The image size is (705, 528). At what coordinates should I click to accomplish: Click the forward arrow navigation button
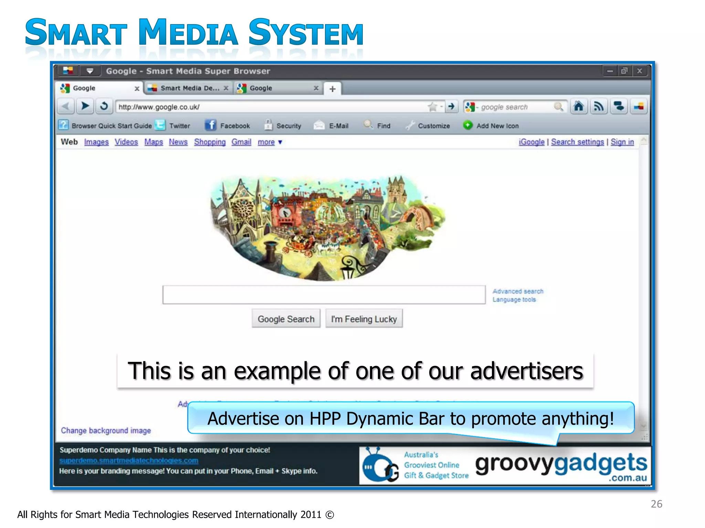click(x=85, y=106)
